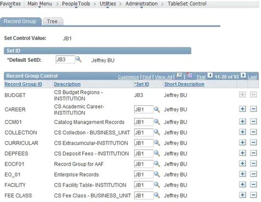Click Set ID field for DEPFEES

[144, 153]
